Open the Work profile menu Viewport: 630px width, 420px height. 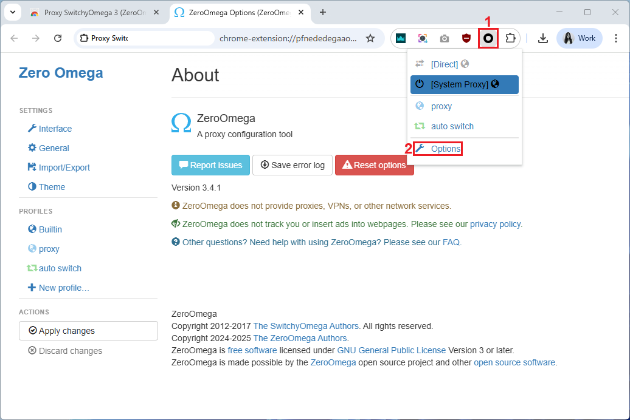(579, 38)
